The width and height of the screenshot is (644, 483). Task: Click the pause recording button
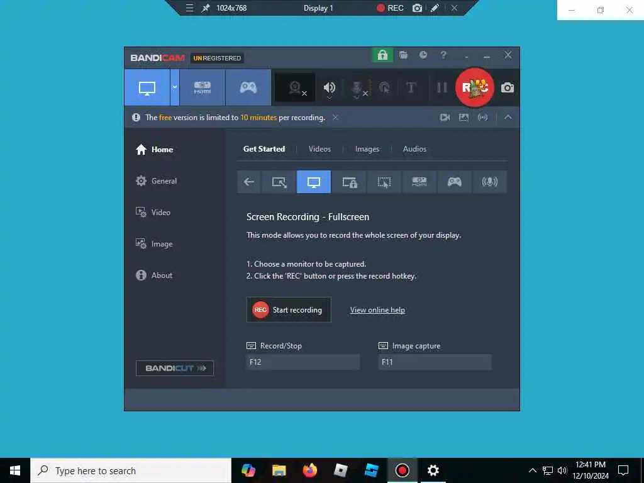[442, 87]
